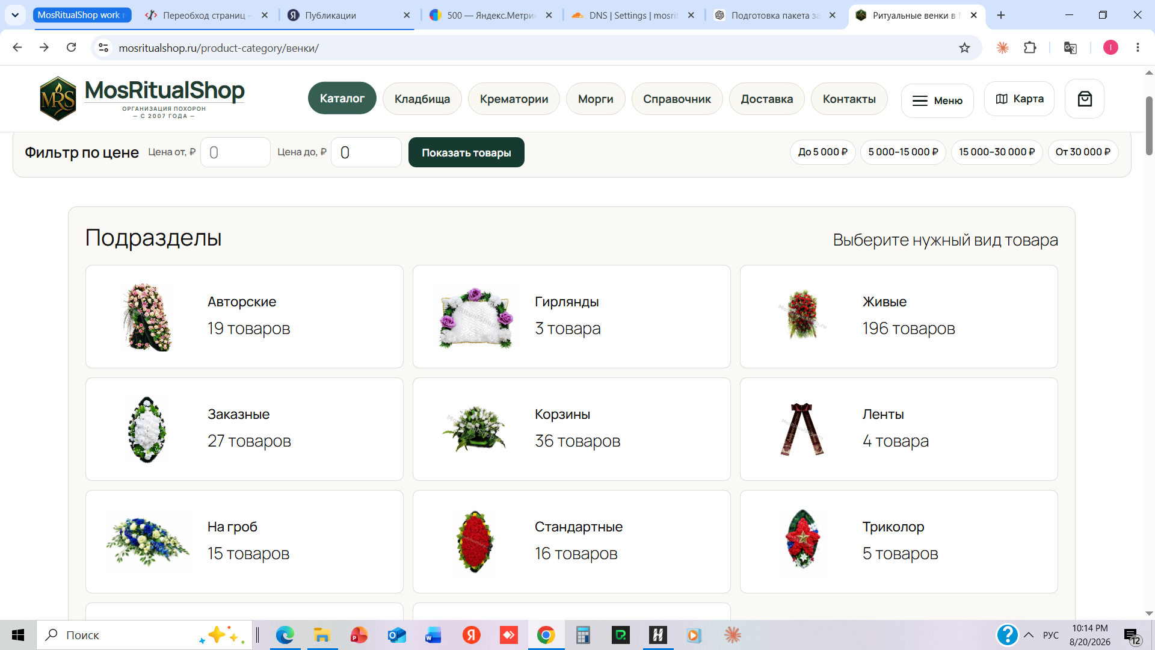Click the address bar URL

pos(219,48)
